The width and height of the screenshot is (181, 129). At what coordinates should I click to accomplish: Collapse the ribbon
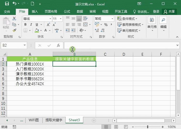[x=177, y=37]
